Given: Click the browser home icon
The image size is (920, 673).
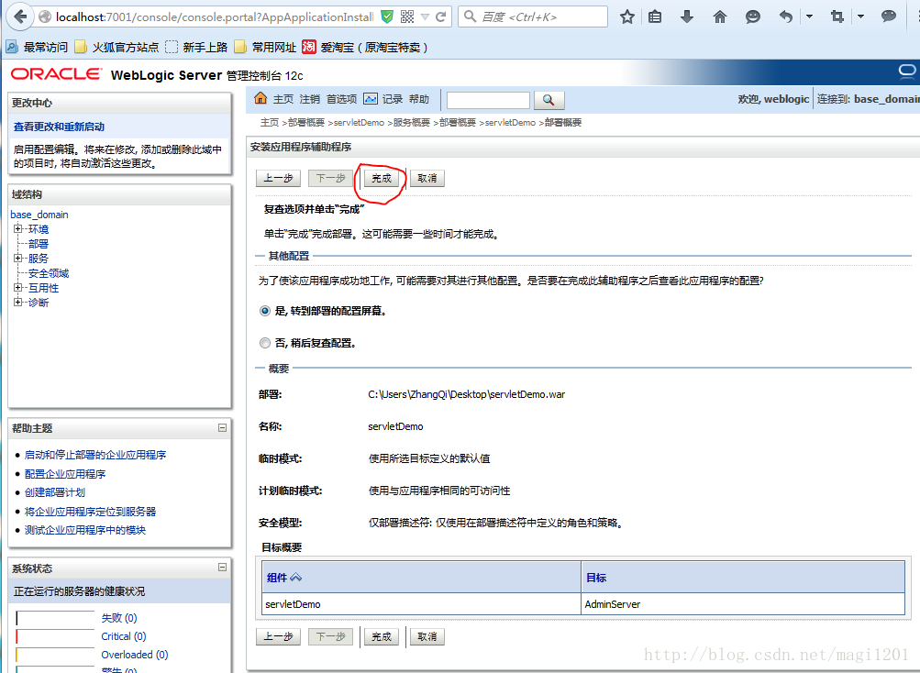Looking at the screenshot, I should pos(719,17).
